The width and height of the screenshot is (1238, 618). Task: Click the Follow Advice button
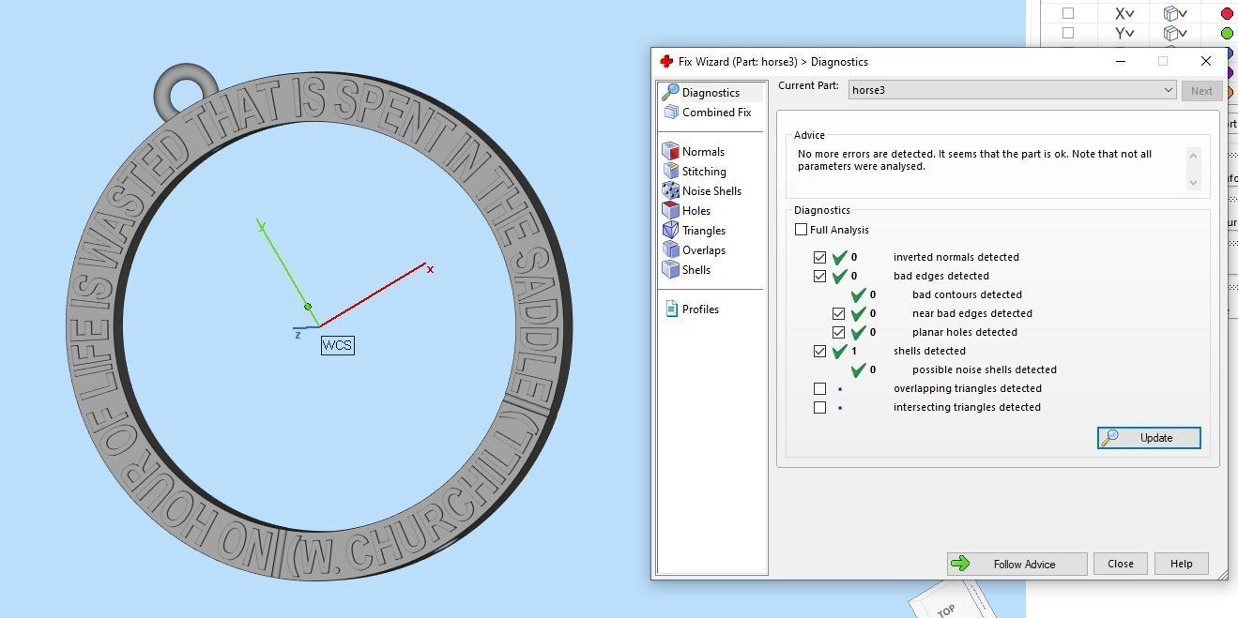[1016, 564]
